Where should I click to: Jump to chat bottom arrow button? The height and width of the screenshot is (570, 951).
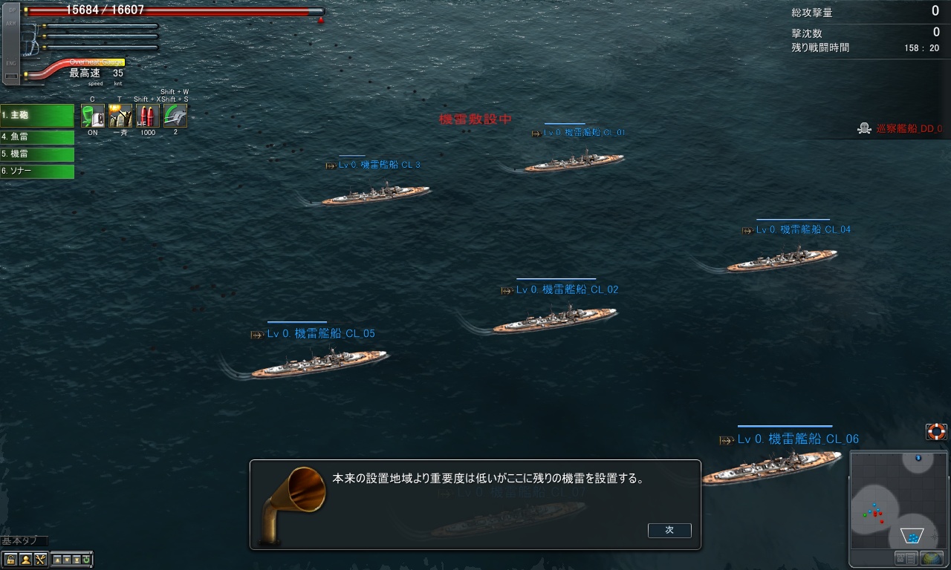(x=77, y=560)
